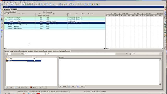Move the selected step up with arrow button

pos(40,87)
